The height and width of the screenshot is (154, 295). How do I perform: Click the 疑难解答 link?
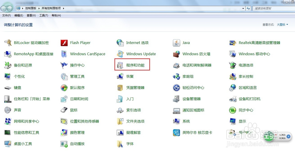click(133, 132)
